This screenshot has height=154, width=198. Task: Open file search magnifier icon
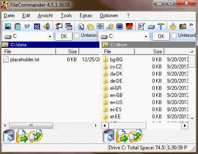[x=81, y=26]
